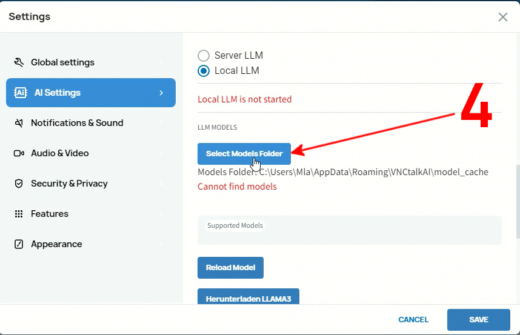
Task: Click the Audio & Video camera icon
Action: [x=19, y=153]
